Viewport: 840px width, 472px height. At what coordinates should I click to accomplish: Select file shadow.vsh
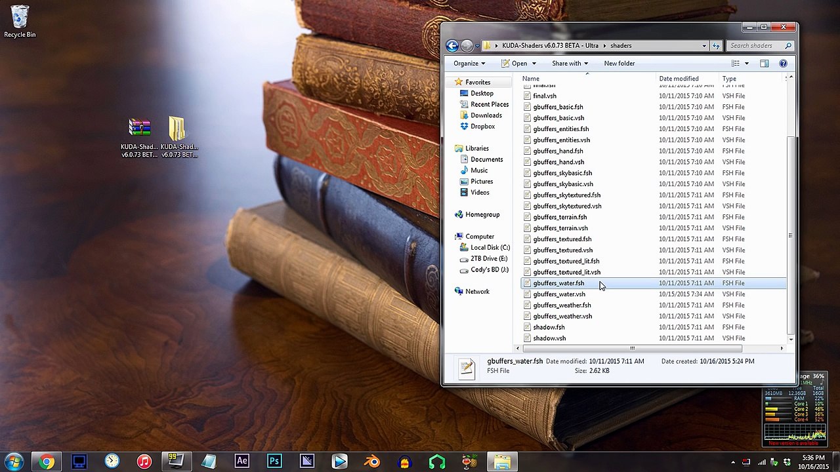click(x=549, y=338)
